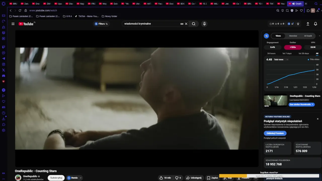This screenshot has height=181, width=322.
Task: Collapse vidIQ panel with chevron
Action: pos(319,36)
